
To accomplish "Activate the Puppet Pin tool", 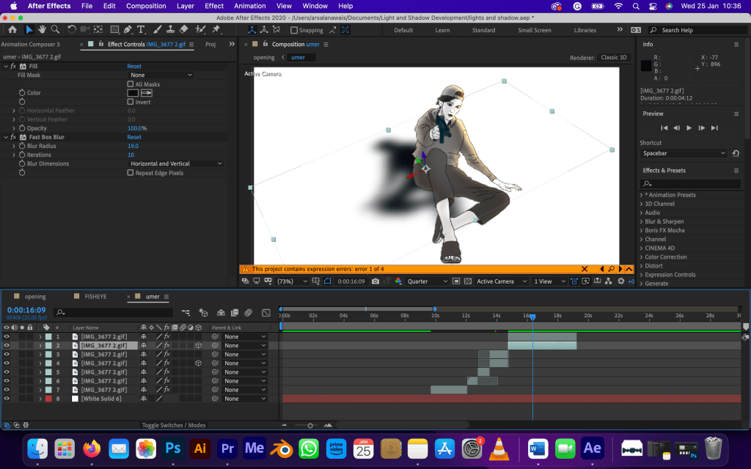I will click(216, 30).
